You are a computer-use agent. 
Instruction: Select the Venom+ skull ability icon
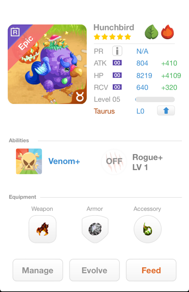(x=29, y=161)
